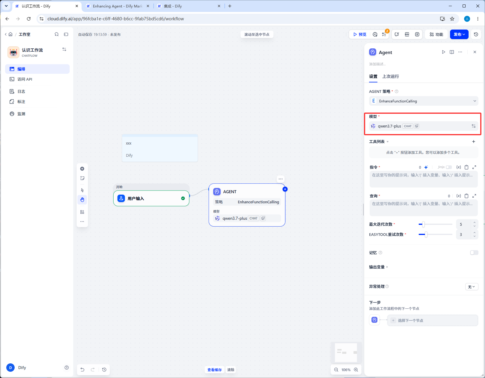
Task: Open the qwen3.7-plus model selector
Action: pyautogui.click(x=419, y=126)
